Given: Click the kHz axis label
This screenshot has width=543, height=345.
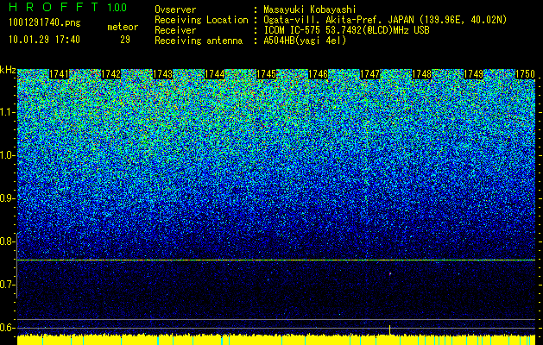Looking at the screenshot, I should click(x=8, y=70).
